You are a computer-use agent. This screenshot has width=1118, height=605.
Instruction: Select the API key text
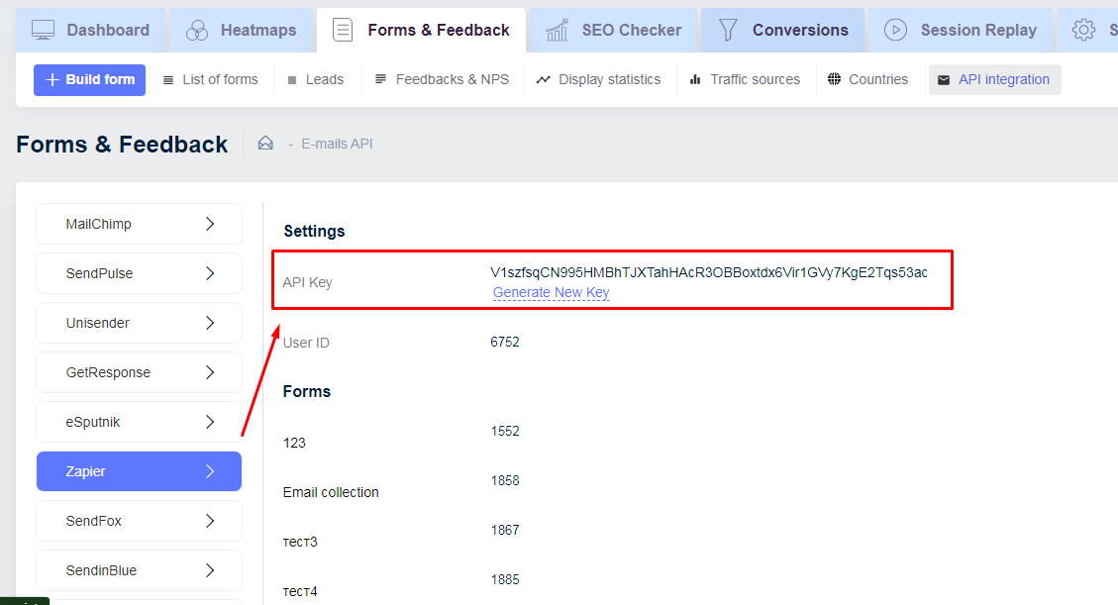point(708,272)
